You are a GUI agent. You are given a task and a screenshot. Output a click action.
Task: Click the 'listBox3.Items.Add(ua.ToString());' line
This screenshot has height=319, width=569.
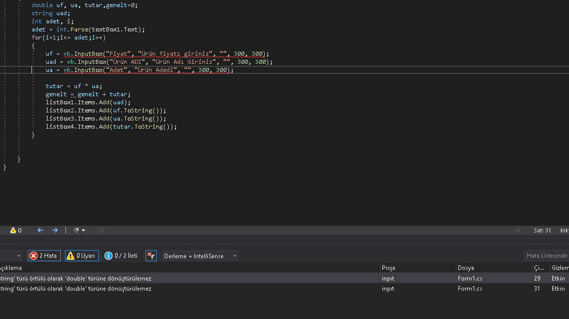point(105,118)
